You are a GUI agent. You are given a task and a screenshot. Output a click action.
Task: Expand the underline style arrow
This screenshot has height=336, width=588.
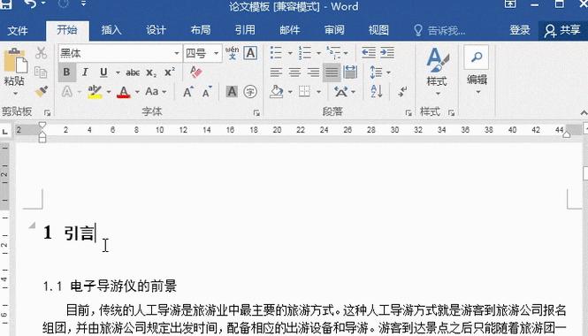118,73
